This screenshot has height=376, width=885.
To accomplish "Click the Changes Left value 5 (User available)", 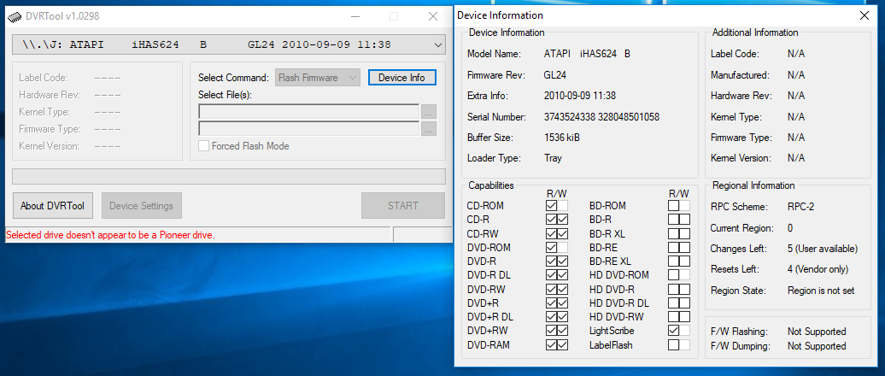I will coord(823,249).
